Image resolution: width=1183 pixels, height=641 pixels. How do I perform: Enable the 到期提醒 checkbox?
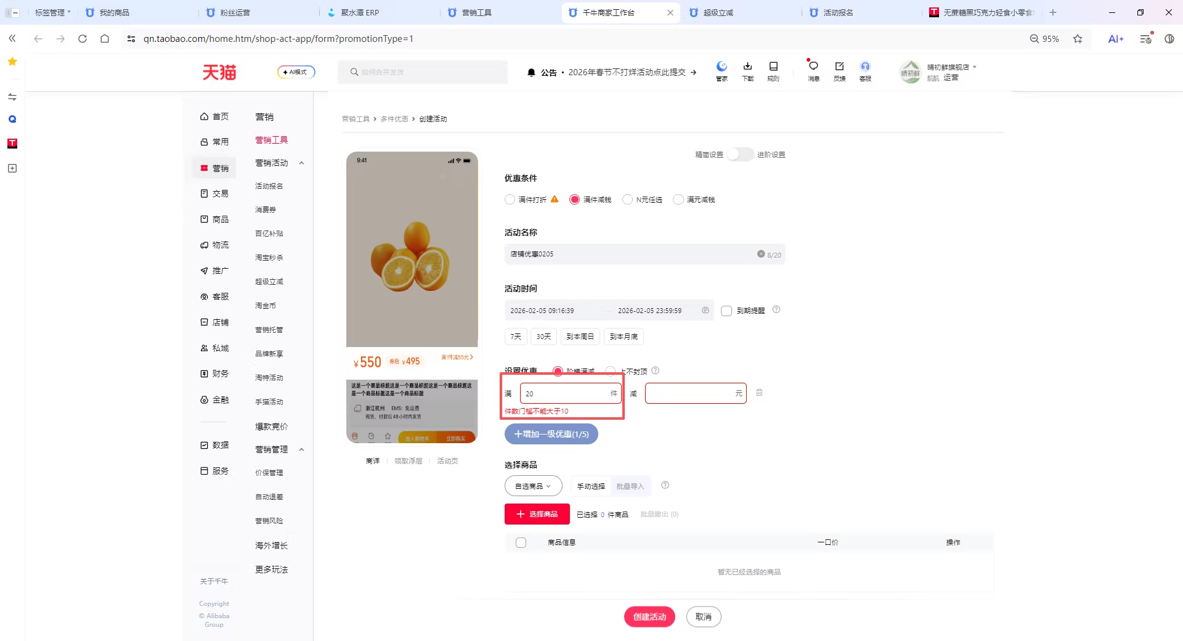(x=726, y=311)
